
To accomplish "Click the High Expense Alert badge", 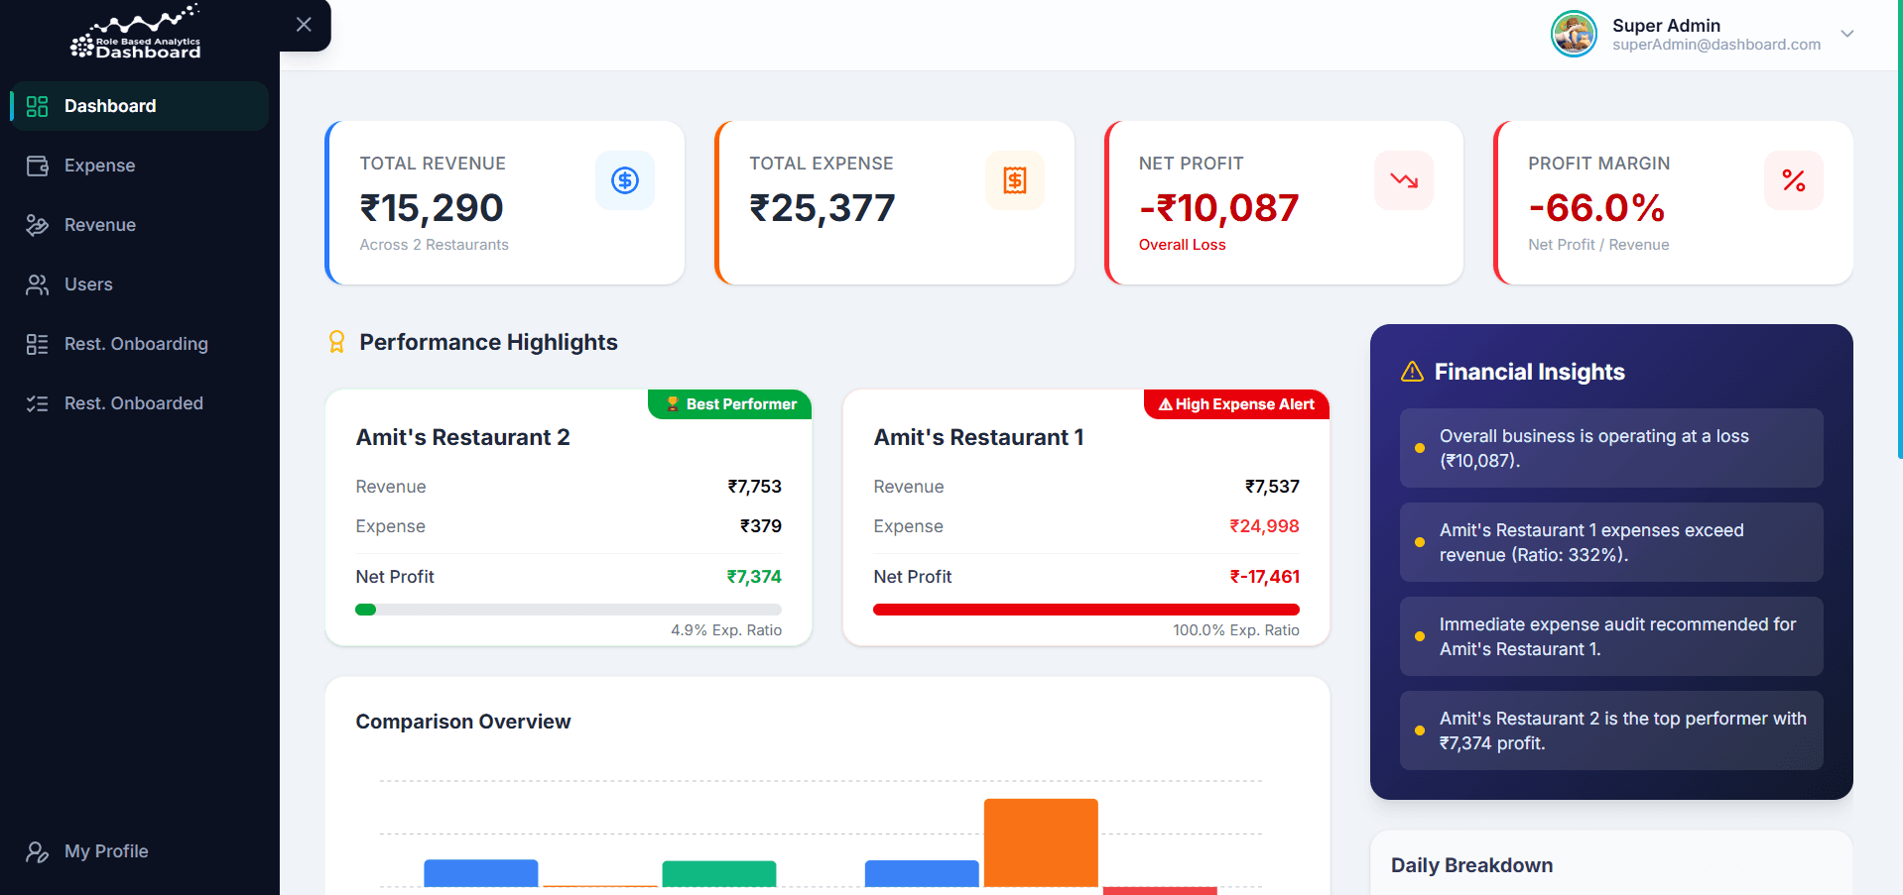I will (x=1236, y=404).
